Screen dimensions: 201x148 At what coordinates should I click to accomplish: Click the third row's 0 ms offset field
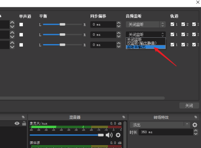pos(103,45)
